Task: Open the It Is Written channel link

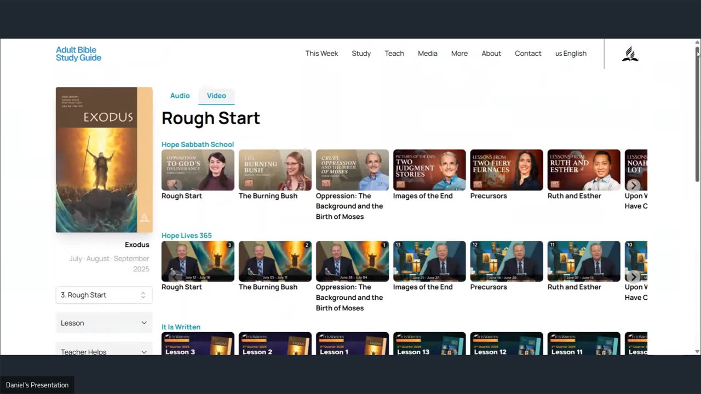Action: [x=181, y=327]
